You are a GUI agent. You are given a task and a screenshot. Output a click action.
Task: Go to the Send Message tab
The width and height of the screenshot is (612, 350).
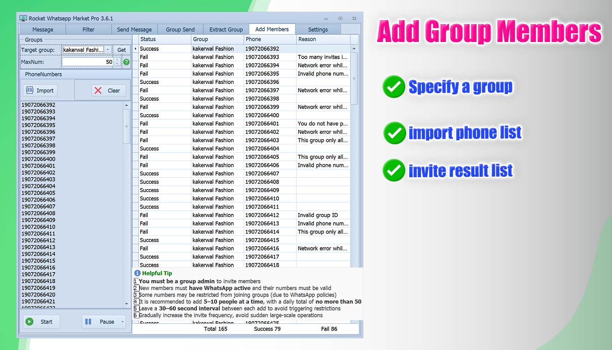click(135, 29)
